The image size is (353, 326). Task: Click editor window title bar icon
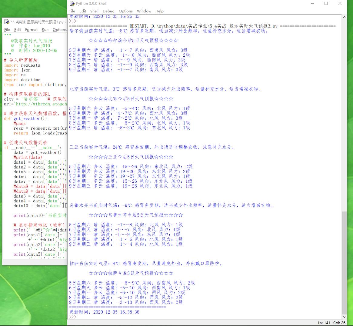(7, 22)
